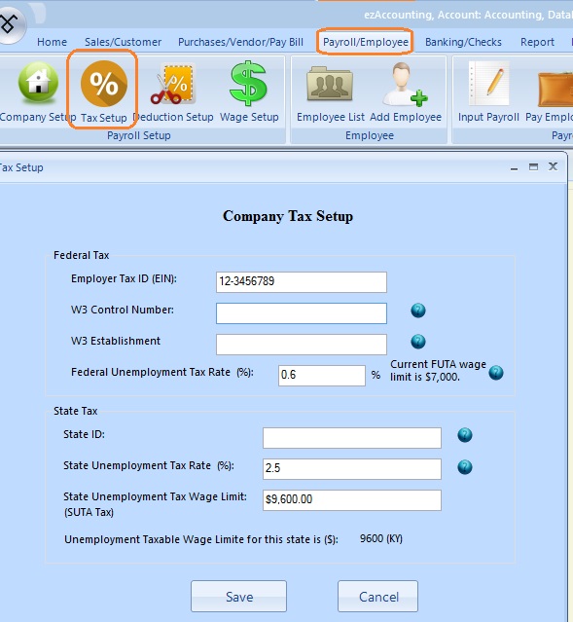The width and height of the screenshot is (573, 622).
Task: Click the 'Employee' ribbon group label
Action: click(x=370, y=135)
